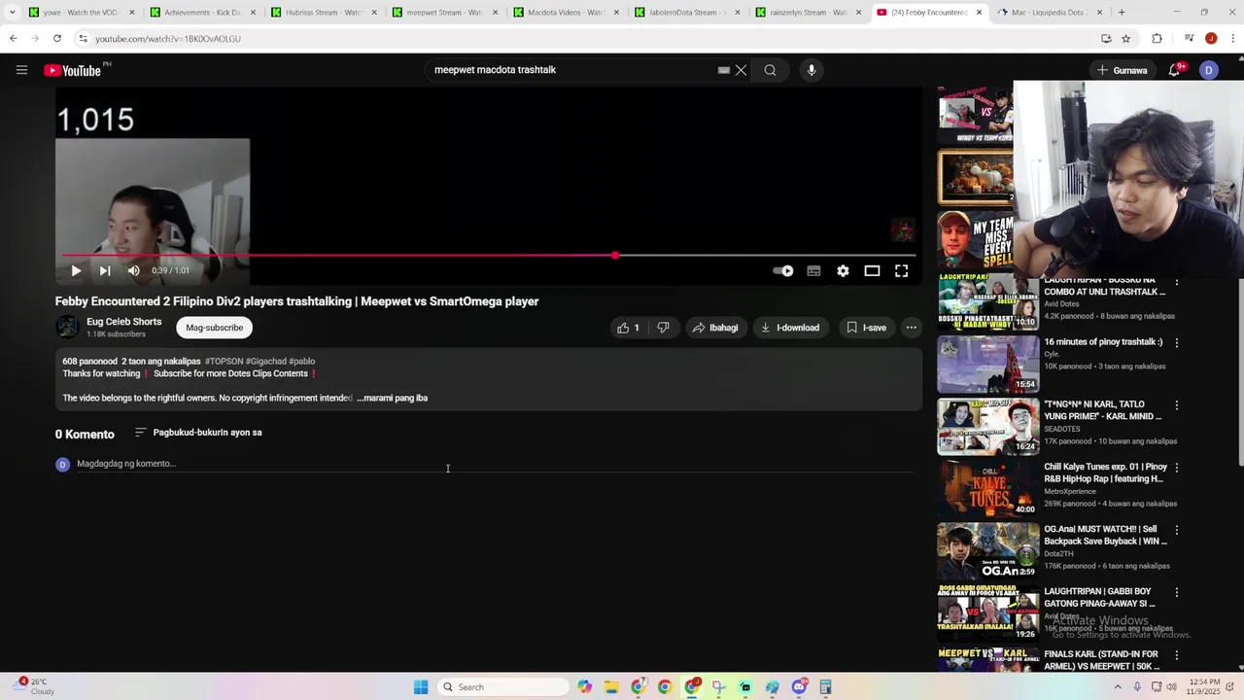This screenshot has width=1244, height=700.
Task: Save video with I-save button
Action: point(866,328)
